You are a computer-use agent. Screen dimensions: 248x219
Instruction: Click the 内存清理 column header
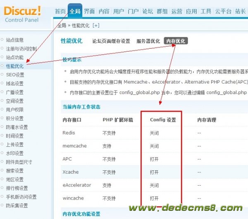point(207,120)
